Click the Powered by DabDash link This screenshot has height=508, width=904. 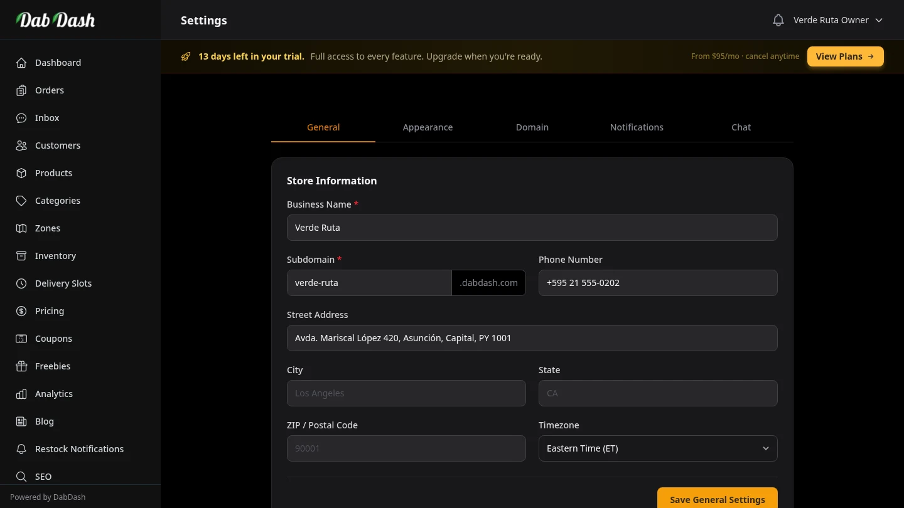48,497
